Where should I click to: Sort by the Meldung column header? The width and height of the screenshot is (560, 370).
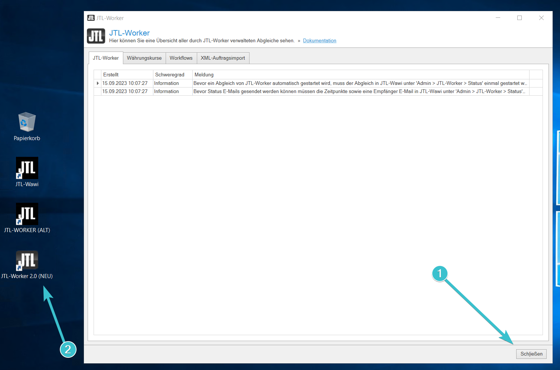[361, 75]
